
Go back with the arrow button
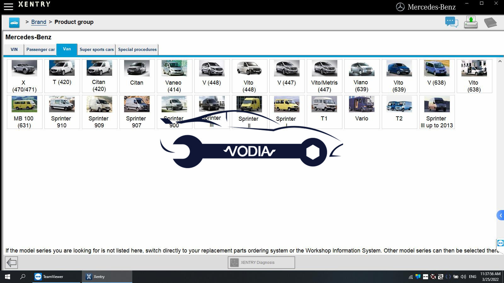(12, 262)
